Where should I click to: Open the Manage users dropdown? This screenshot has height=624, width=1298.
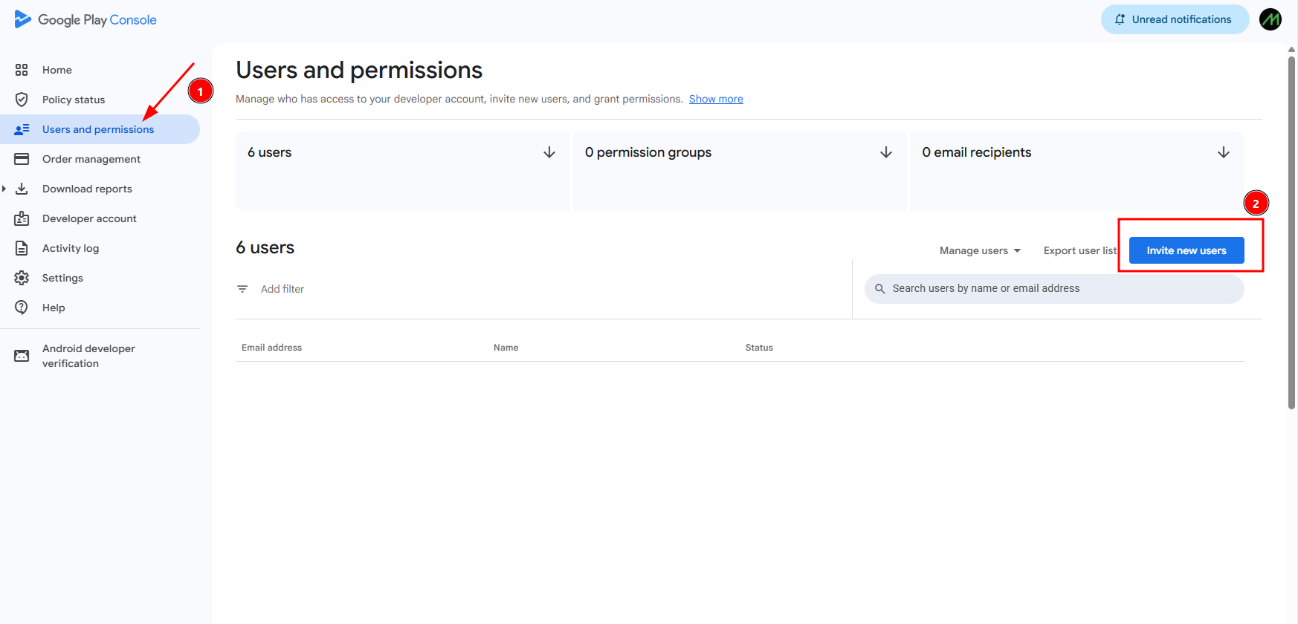point(980,250)
